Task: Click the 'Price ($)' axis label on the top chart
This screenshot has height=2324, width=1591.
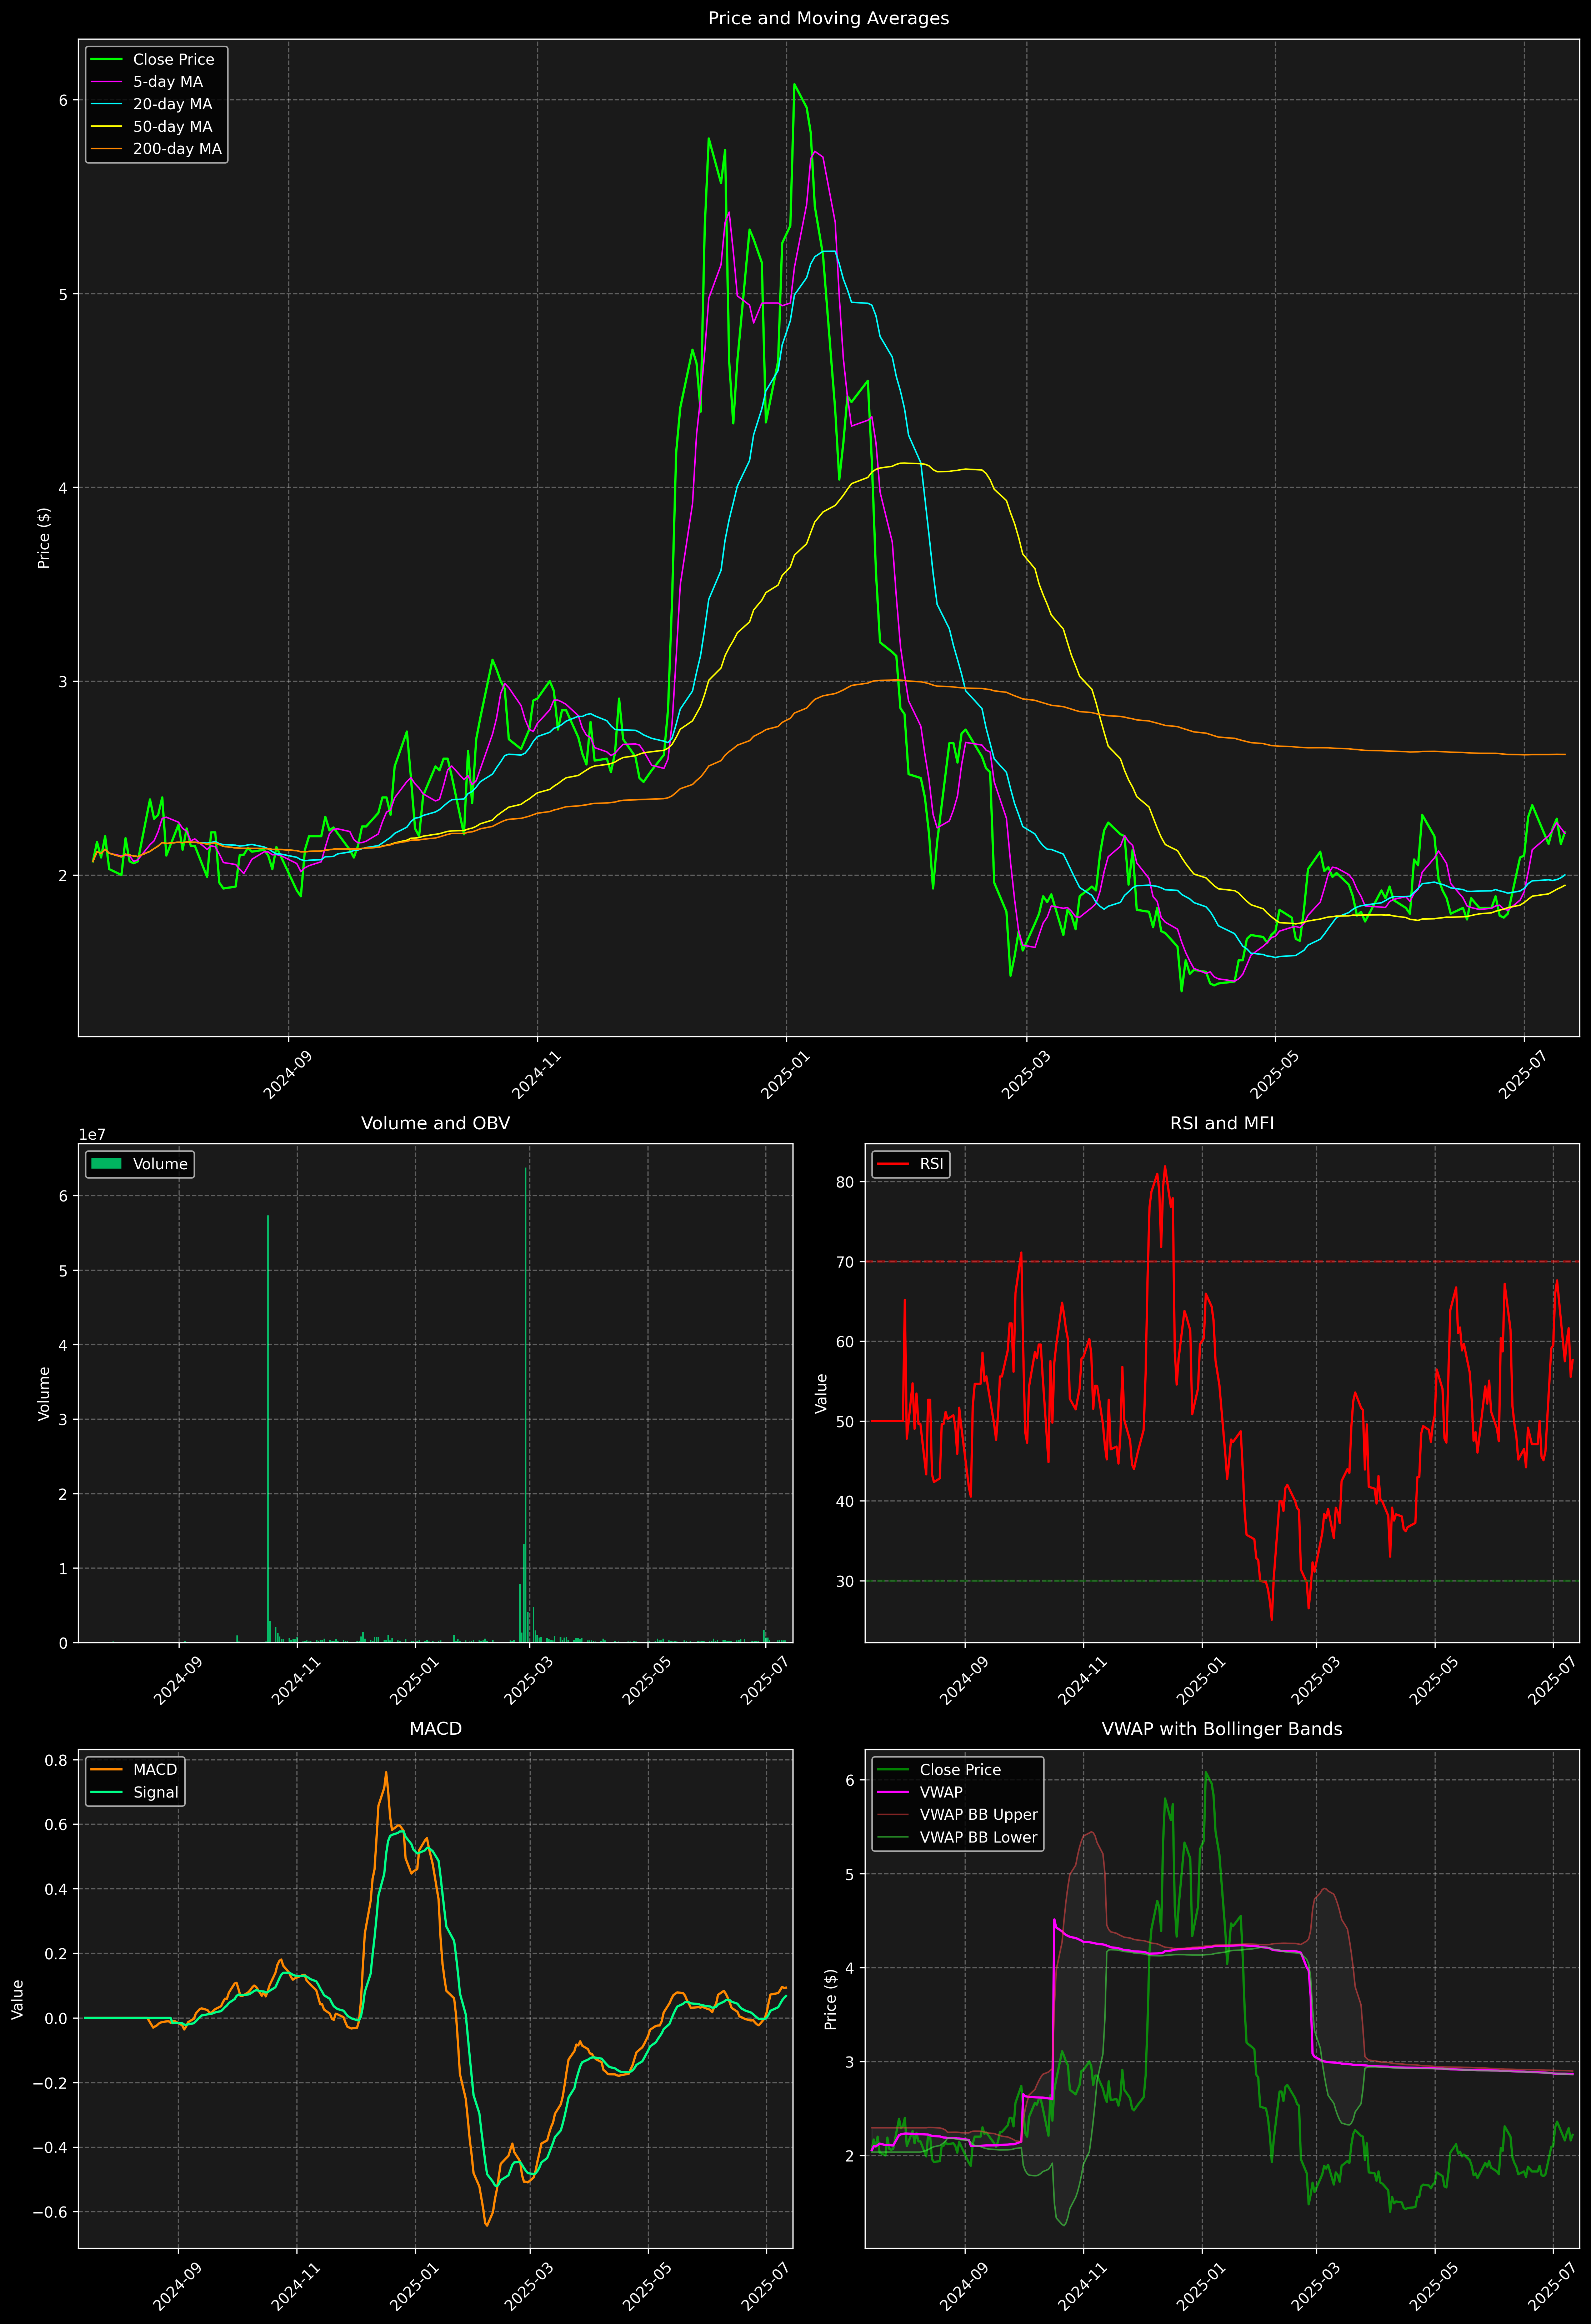Action: [44, 538]
